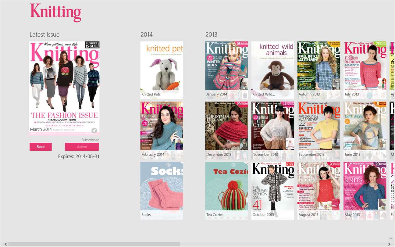Open the March 2014 latest issue cover
This screenshot has width=395, height=247.
click(64, 88)
